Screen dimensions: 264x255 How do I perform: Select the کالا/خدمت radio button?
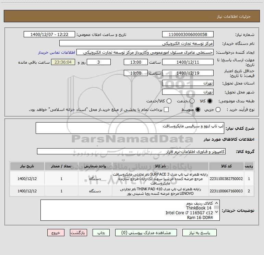(x=169, y=101)
